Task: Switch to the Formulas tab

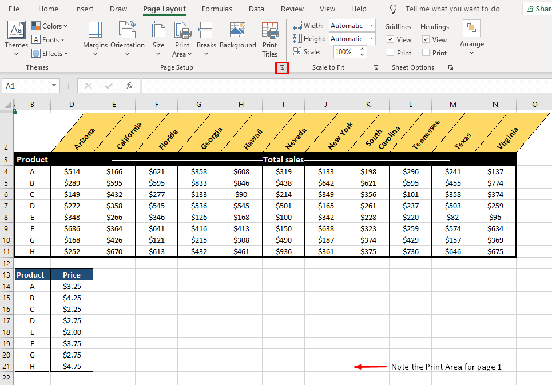Action: (217, 9)
